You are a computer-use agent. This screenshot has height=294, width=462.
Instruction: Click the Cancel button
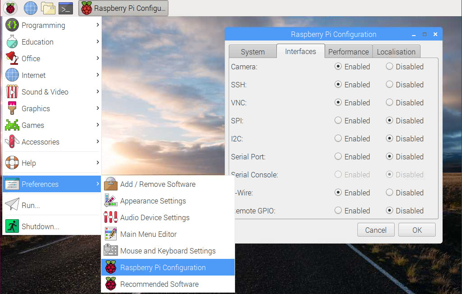[x=376, y=230]
